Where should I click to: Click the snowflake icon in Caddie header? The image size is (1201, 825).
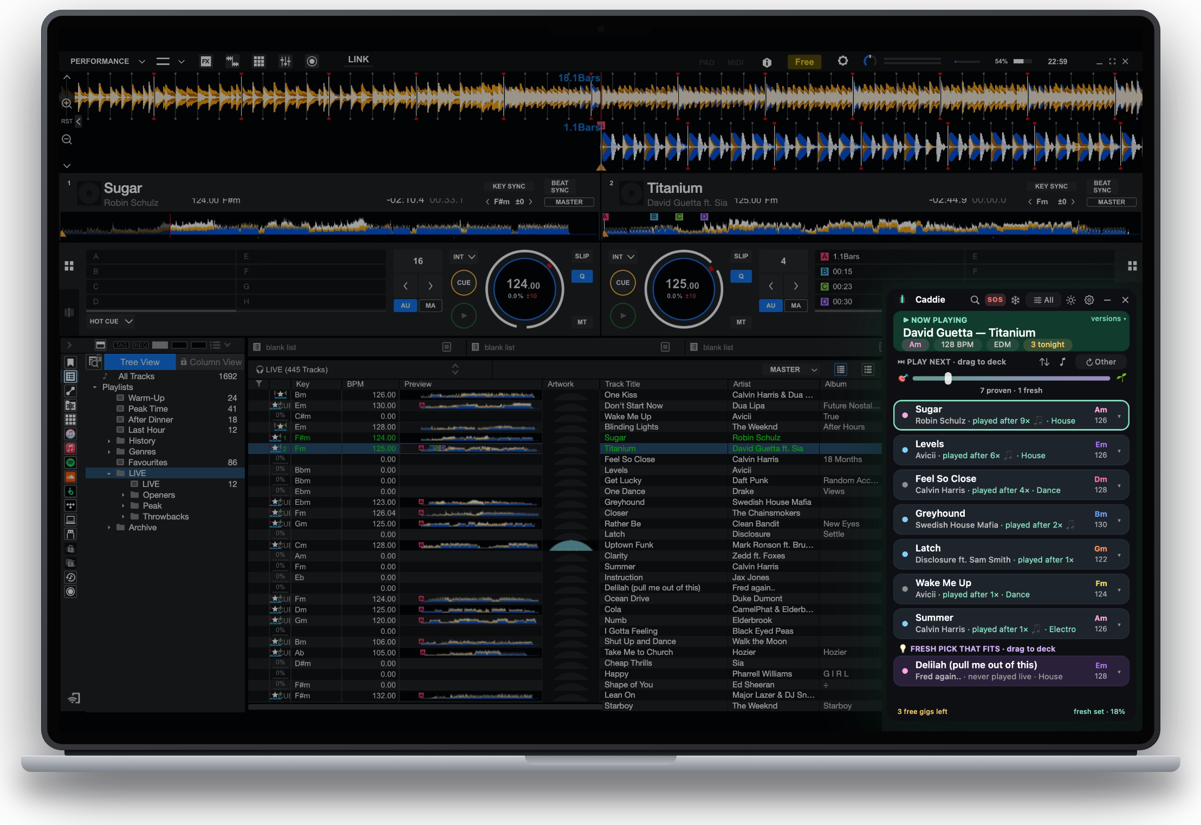(x=1016, y=300)
